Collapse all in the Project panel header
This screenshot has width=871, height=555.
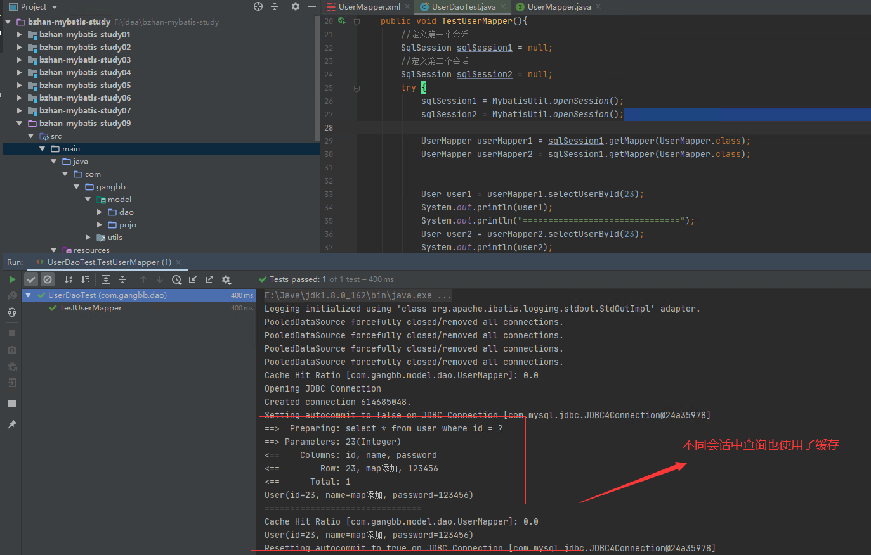click(275, 6)
